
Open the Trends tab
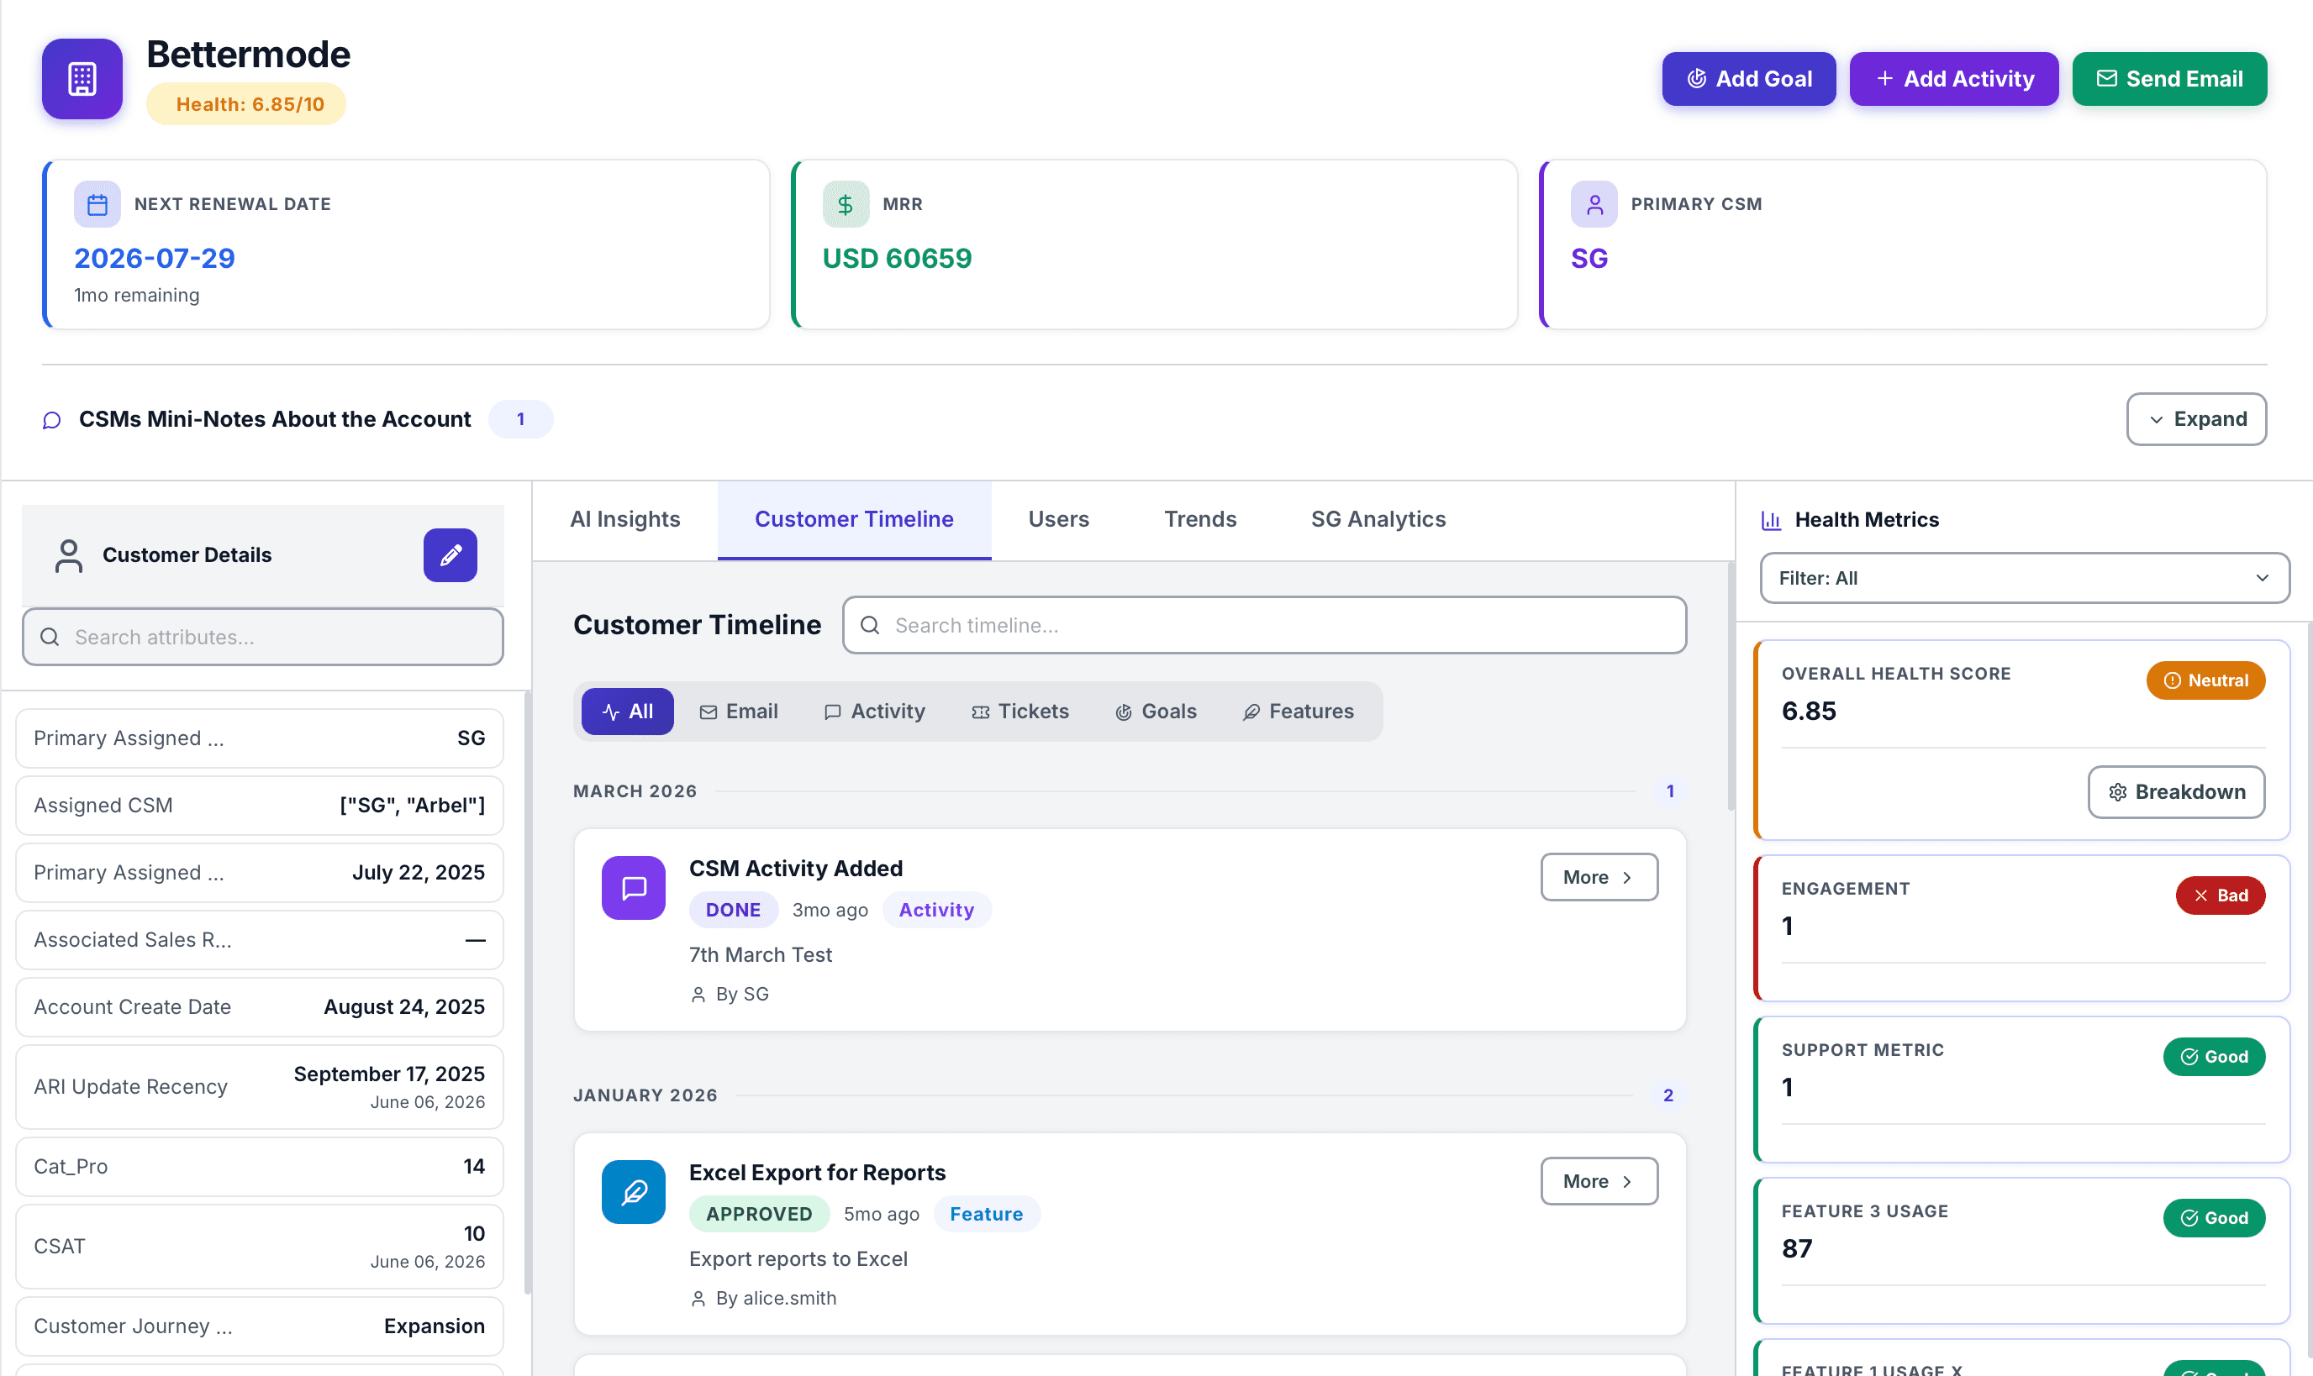click(x=1200, y=519)
